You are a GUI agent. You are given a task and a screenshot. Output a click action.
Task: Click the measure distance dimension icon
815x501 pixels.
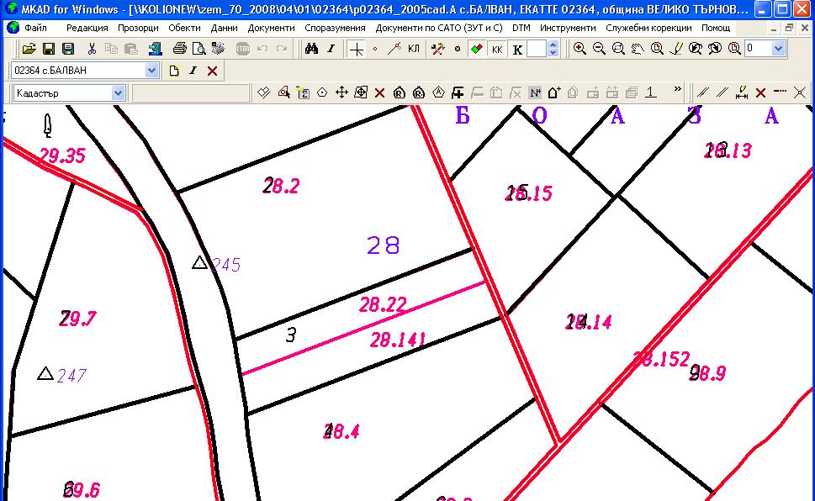(741, 92)
